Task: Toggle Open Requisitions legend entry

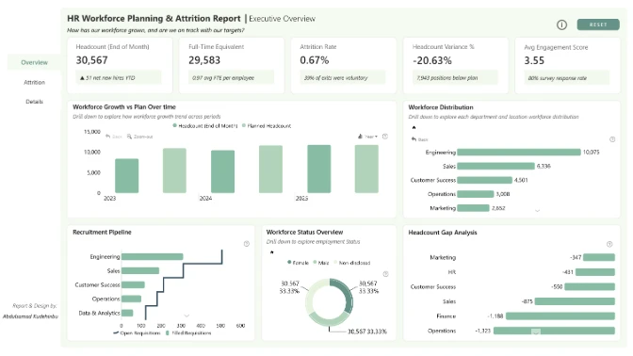Action: (x=137, y=333)
